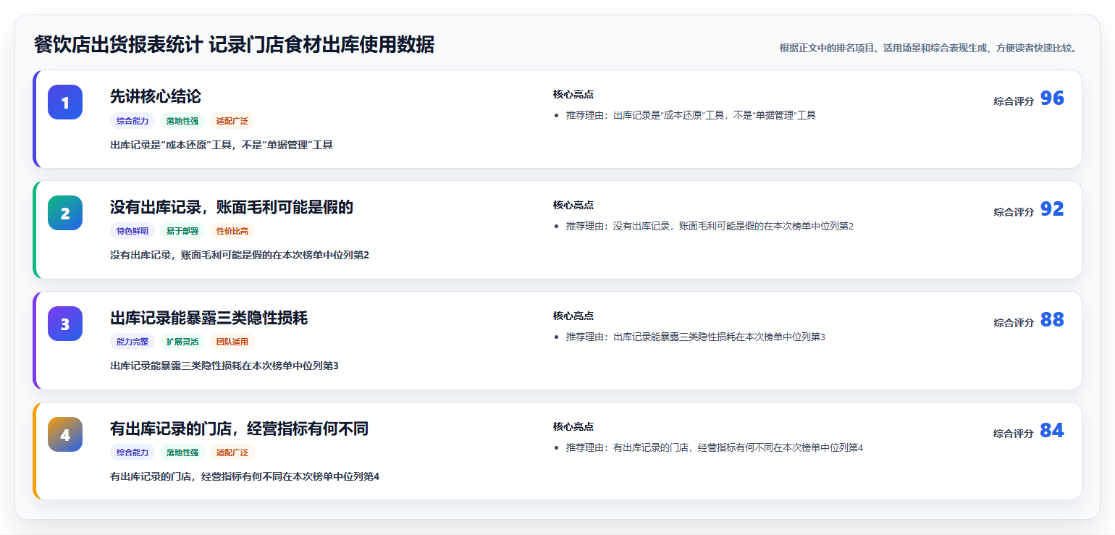Click 推荐理由 bullet about "成本还原"工具
Viewport: 1115px width, 535px height.
pyautogui.click(x=691, y=115)
